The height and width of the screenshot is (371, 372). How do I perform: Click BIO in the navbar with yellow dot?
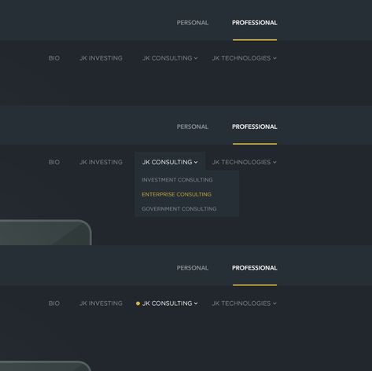tap(54, 303)
